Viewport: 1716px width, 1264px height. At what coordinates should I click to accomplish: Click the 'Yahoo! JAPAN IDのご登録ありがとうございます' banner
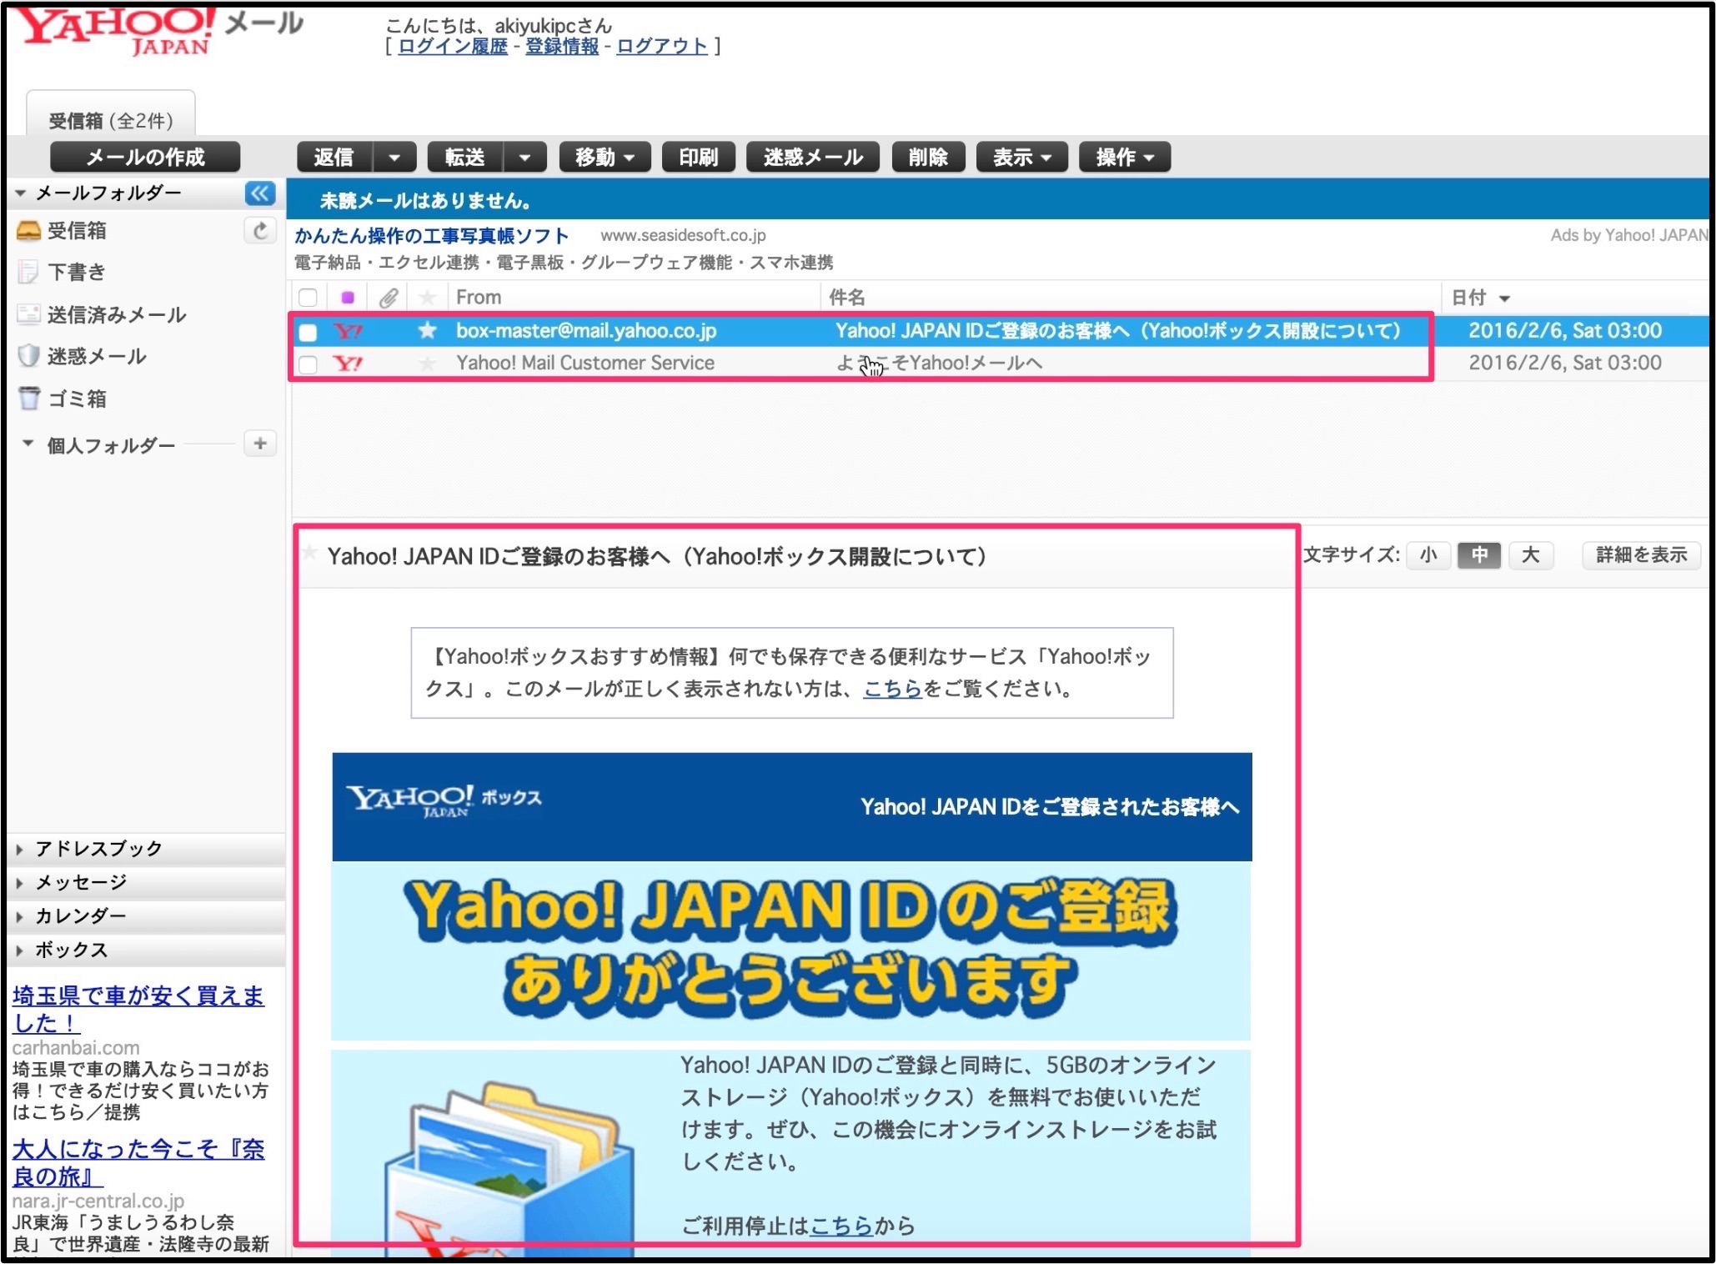[x=790, y=951]
